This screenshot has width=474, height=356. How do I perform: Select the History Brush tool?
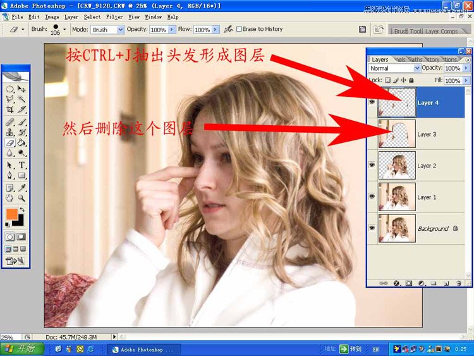coord(21,132)
